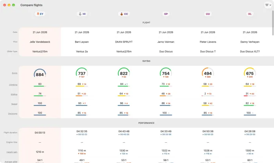
Task: Click height gain value 1300 m
Action: (x=250, y=150)
